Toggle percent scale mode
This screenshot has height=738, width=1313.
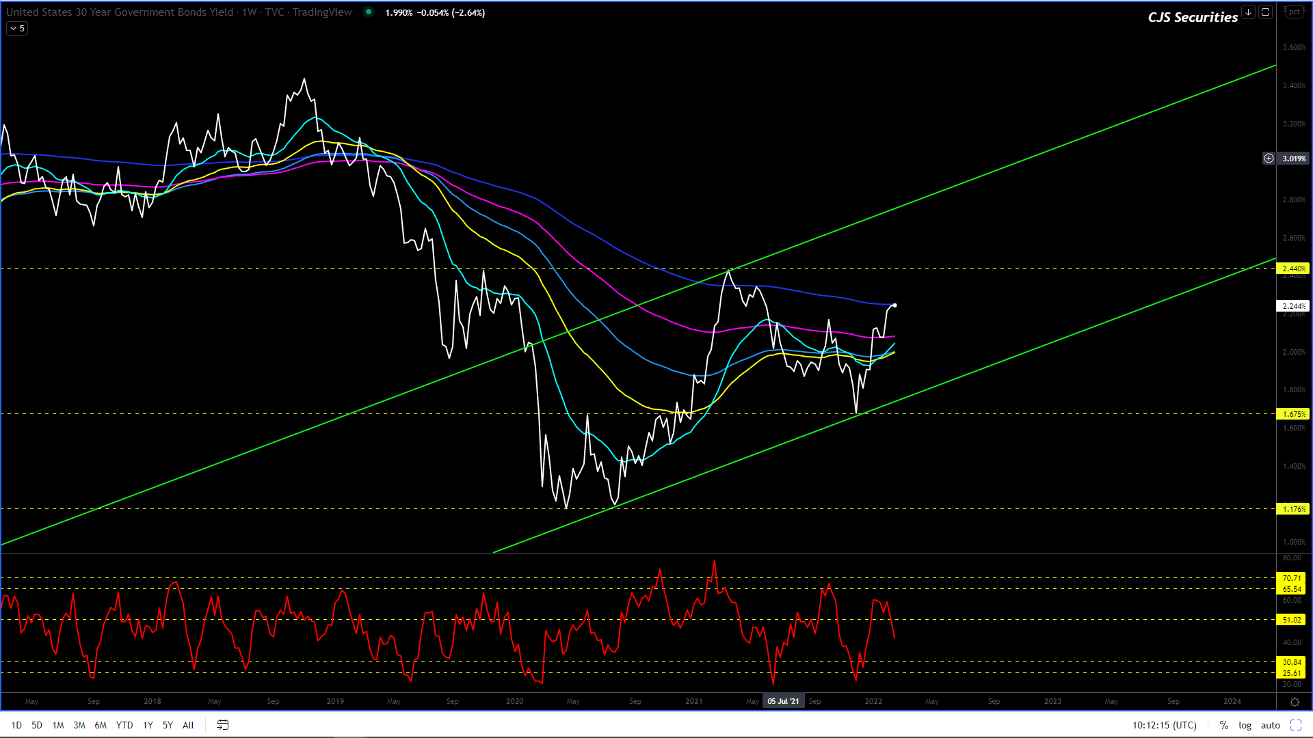1223,725
